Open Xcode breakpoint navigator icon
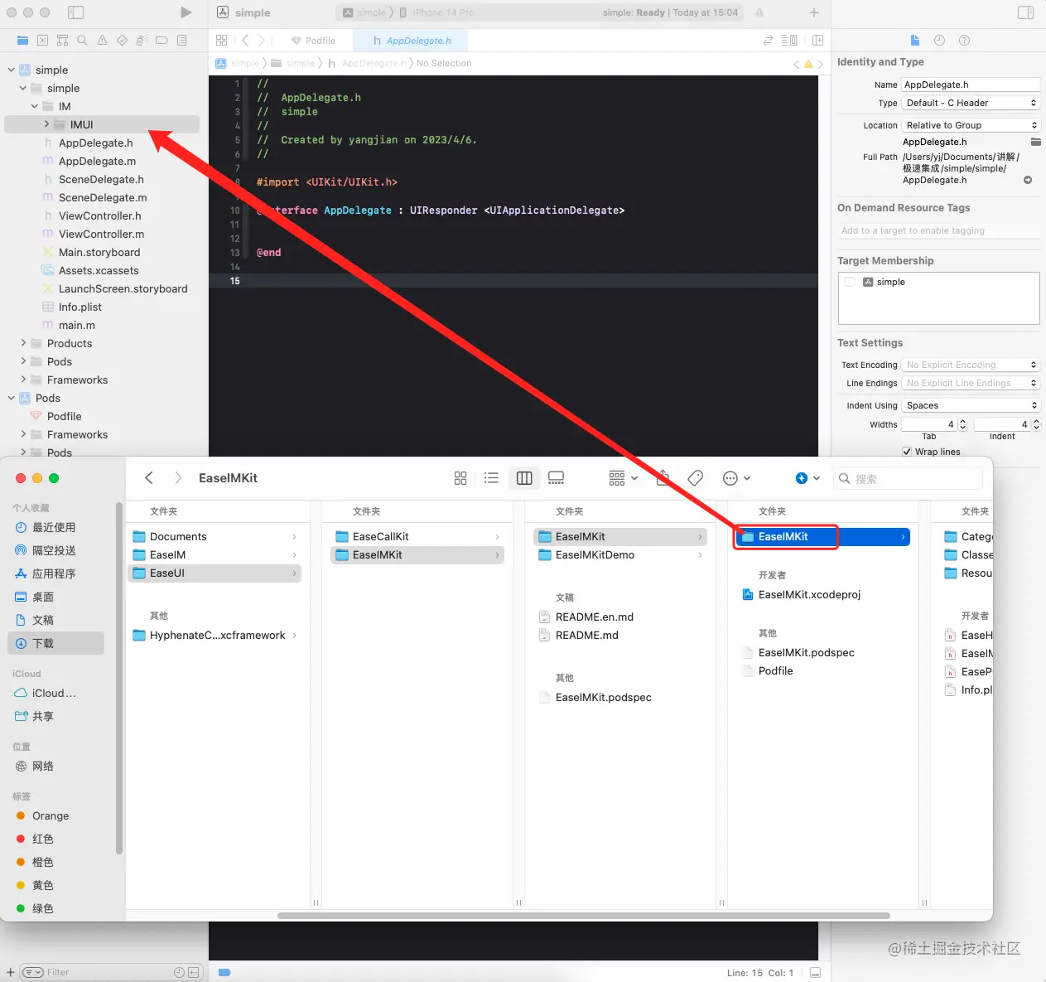This screenshot has width=1046, height=982. [x=161, y=40]
